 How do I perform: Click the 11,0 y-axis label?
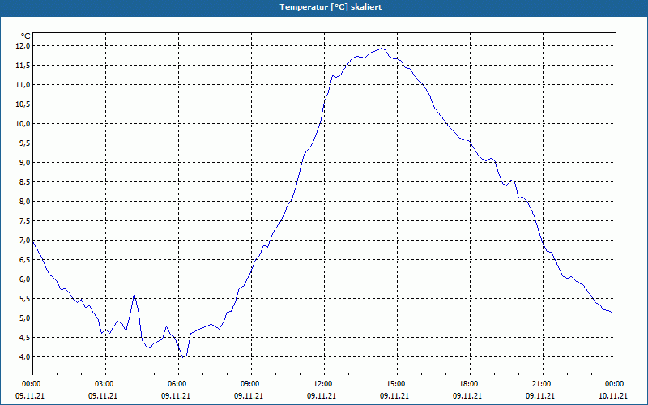point(23,85)
